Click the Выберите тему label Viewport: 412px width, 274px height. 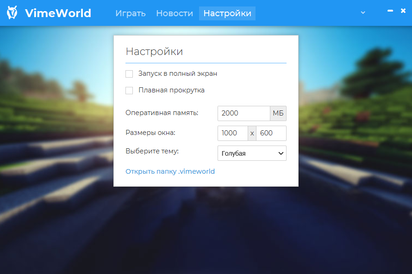click(152, 151)
